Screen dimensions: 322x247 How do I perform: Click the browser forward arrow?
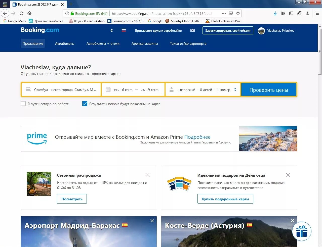coord(13,13)
